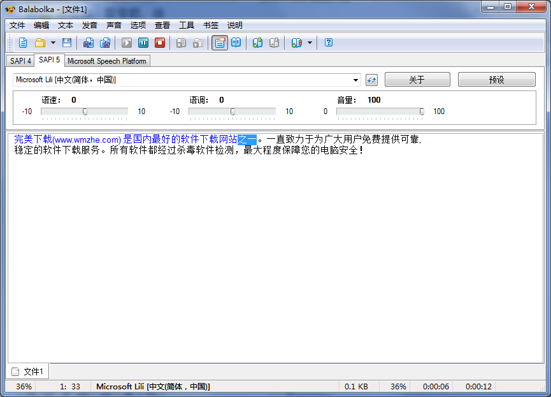Maximize the Balabolka window
The height and width of the screenshot is (397, 551).
coord(508,6)
